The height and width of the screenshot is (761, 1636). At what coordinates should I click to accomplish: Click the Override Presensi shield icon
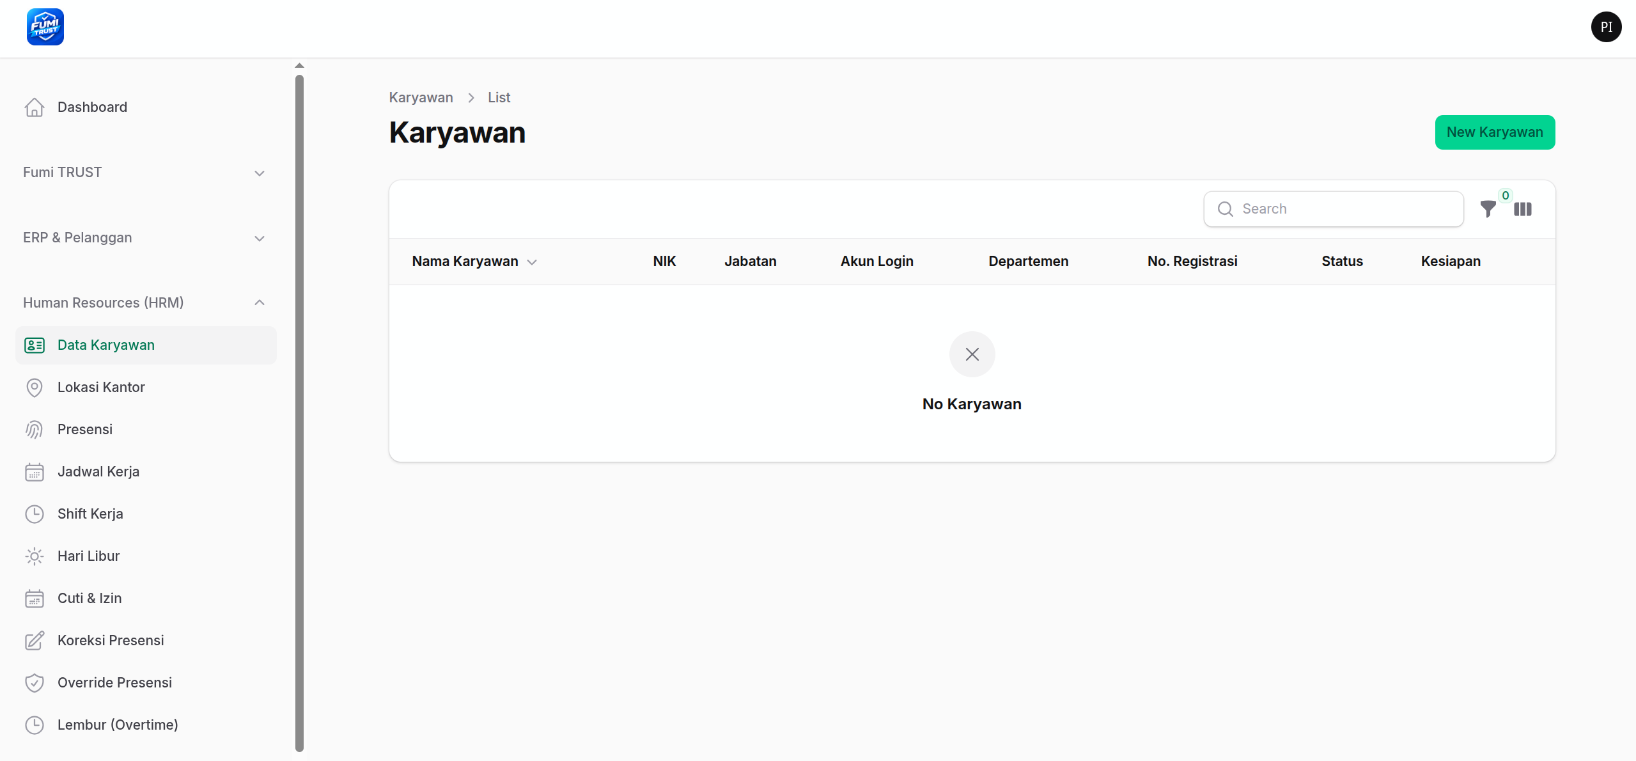35,683
